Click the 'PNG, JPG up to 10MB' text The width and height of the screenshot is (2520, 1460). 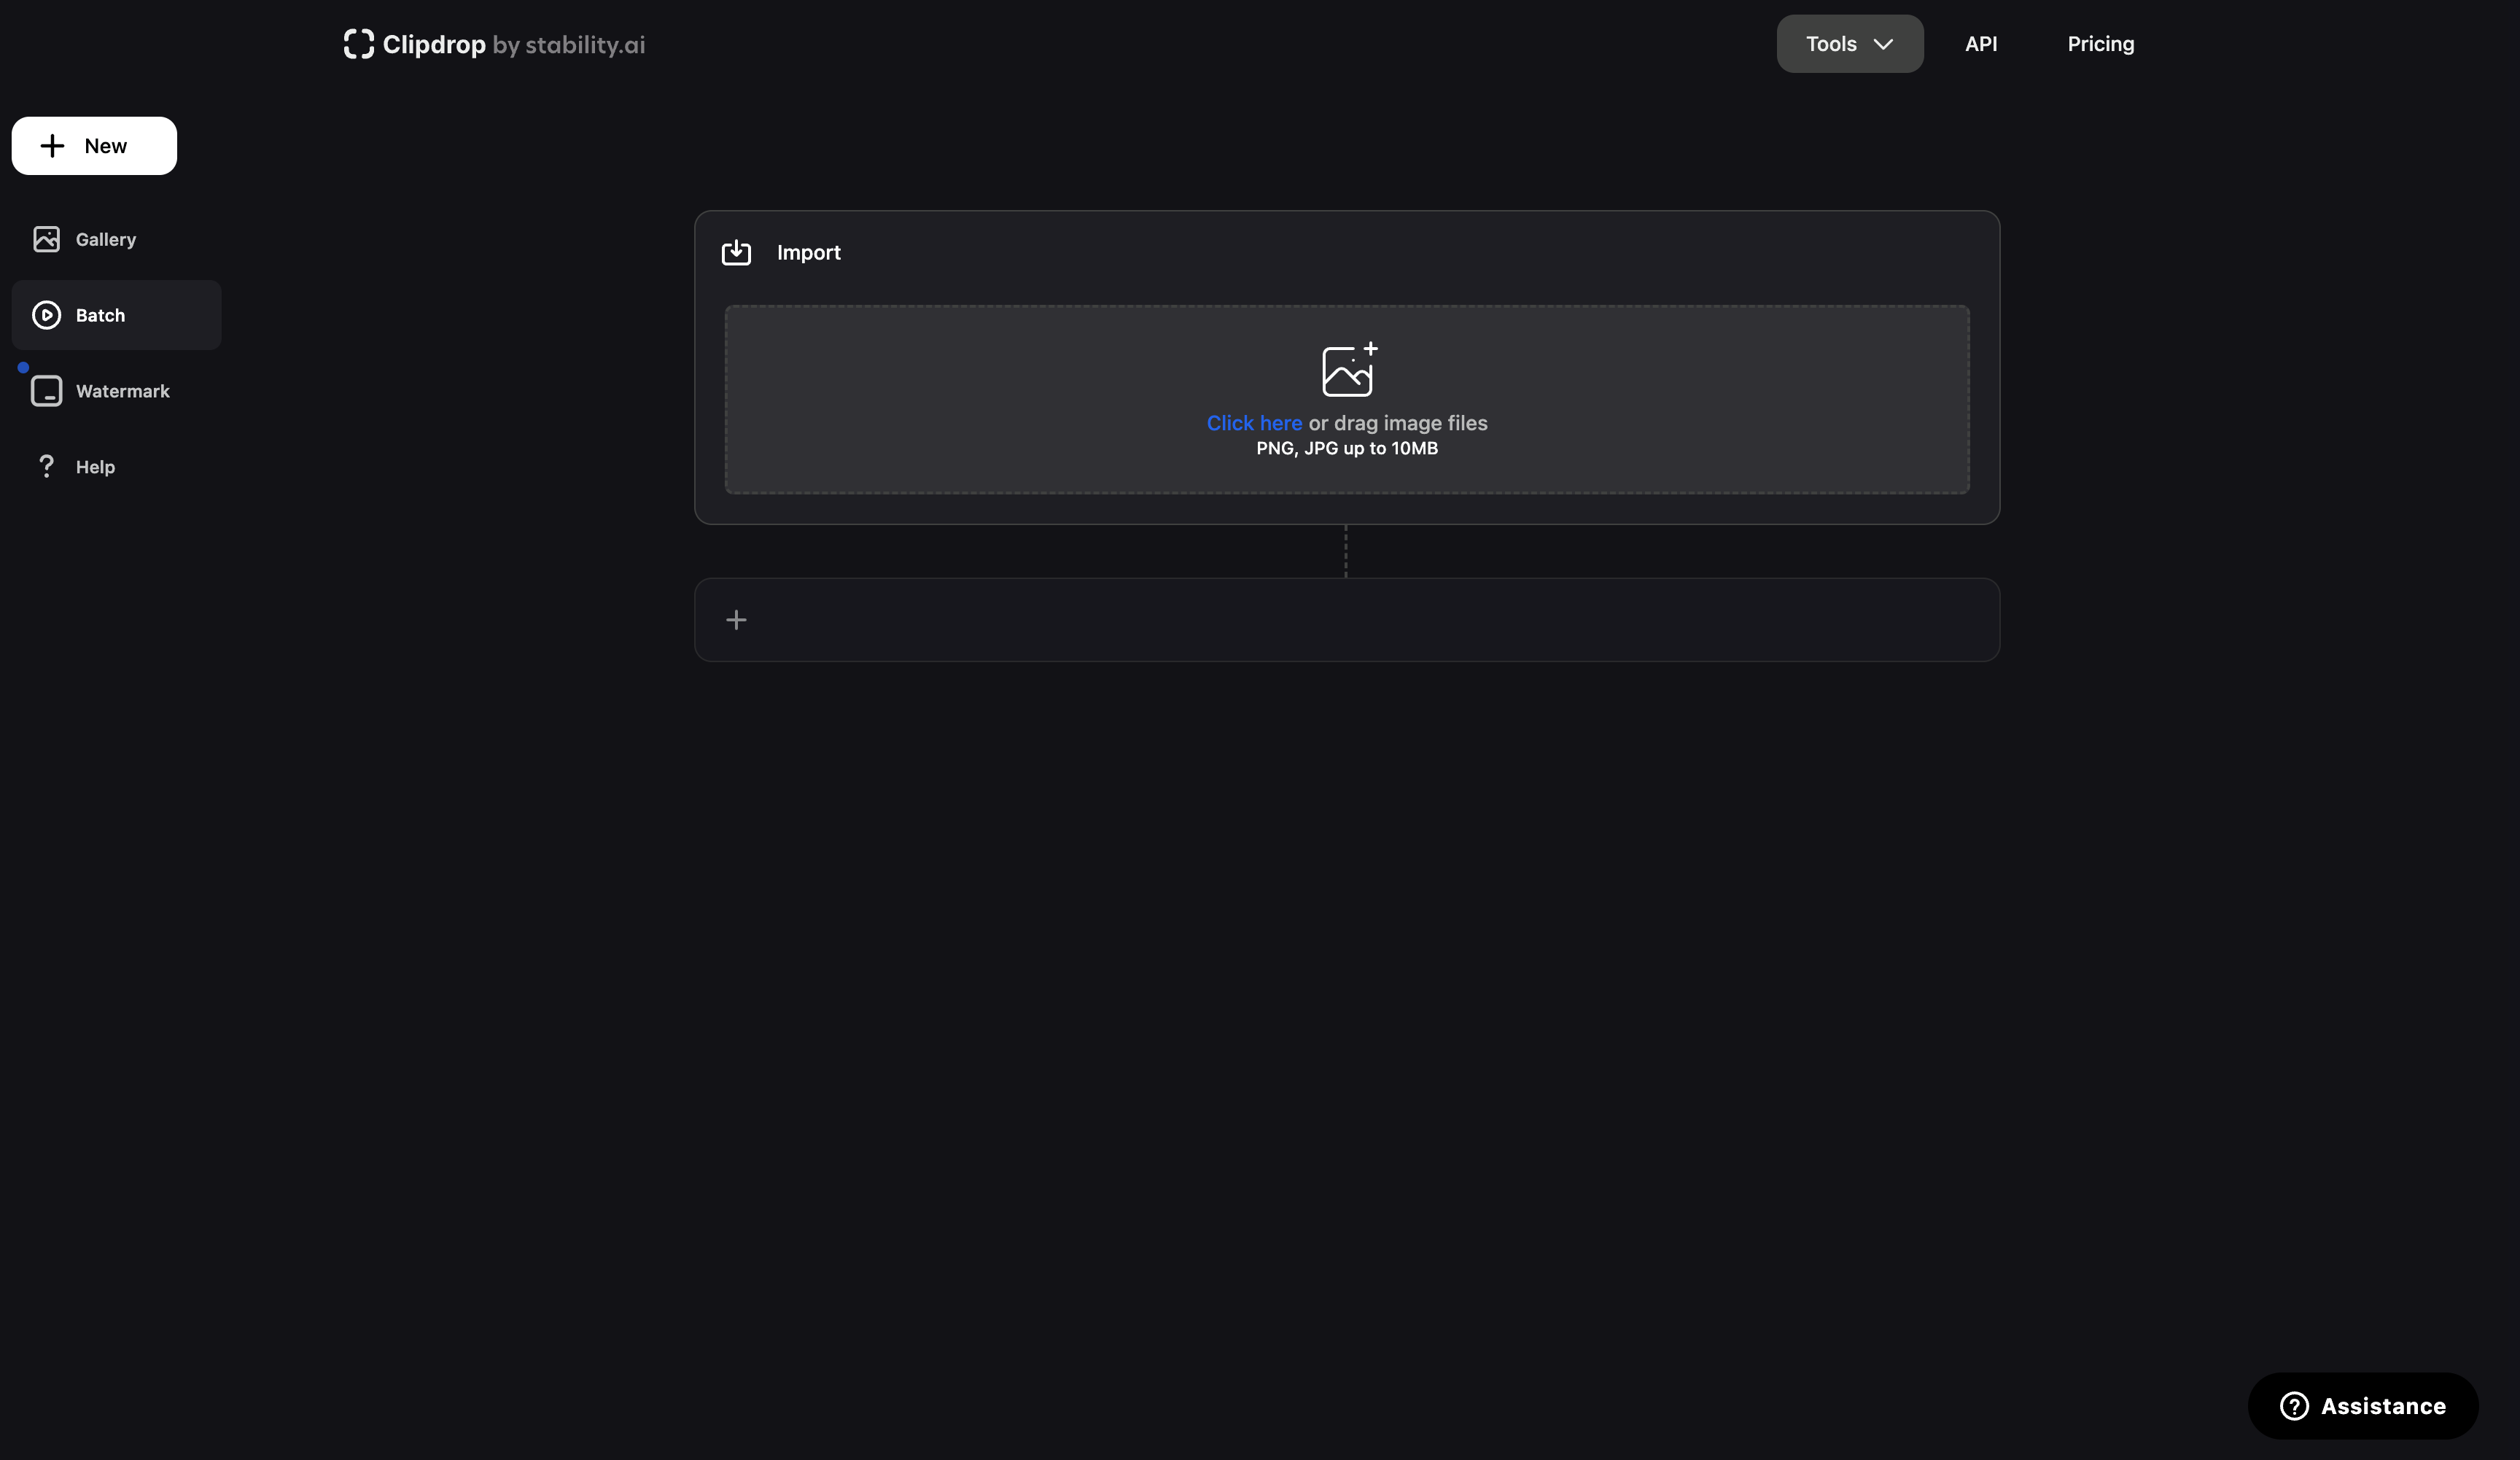pyautogui.click(x=1347, y=448)
